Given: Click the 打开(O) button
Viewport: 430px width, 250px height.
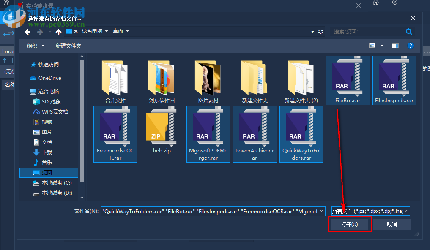Looking at the screenshot, I should click(349, 224).
